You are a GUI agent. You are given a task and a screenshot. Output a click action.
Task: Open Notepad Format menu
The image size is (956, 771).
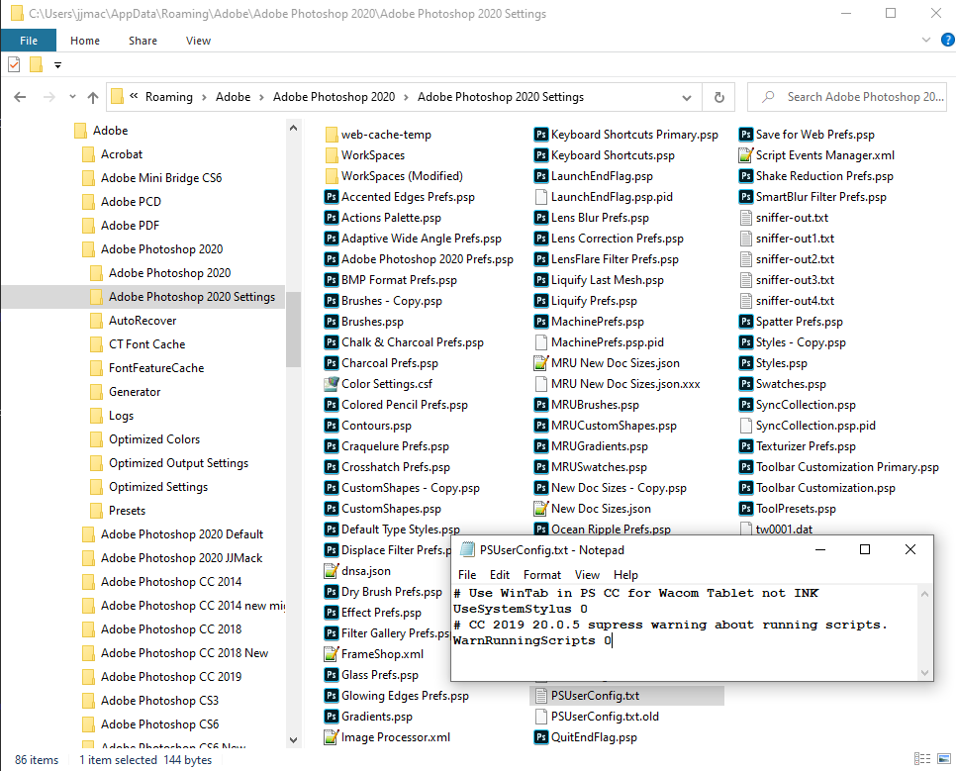[542, 575]
